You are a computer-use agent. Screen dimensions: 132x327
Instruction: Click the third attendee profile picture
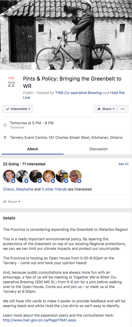pyautogui.click(x=36, y=176)
